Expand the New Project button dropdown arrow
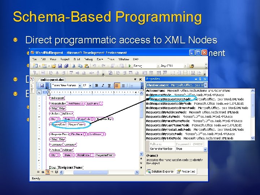 click(40, 66)
